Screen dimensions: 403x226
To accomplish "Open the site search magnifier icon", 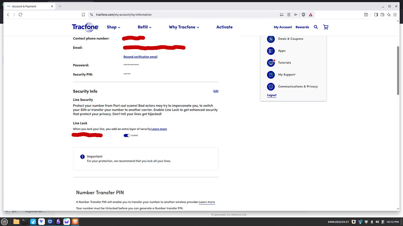I will (316, 27).
